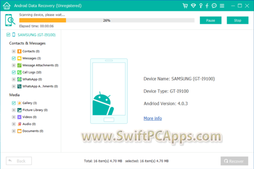Go to the Home icon
Image resolution: width=254 pixels, height=169 pixels.
click(x=7, y=6)
